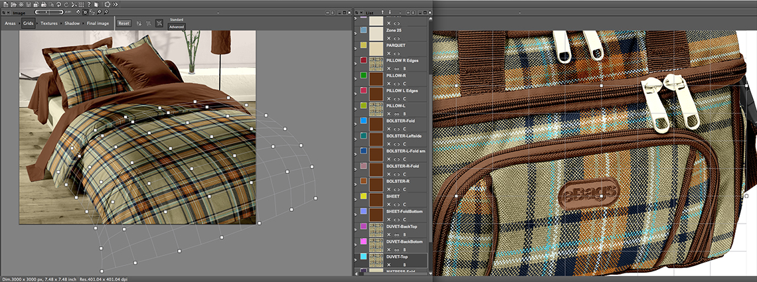Open the List panel dropdown arrow
This screenshot has height=282, width=757.
pyautogui.click(x=361, y=13)
